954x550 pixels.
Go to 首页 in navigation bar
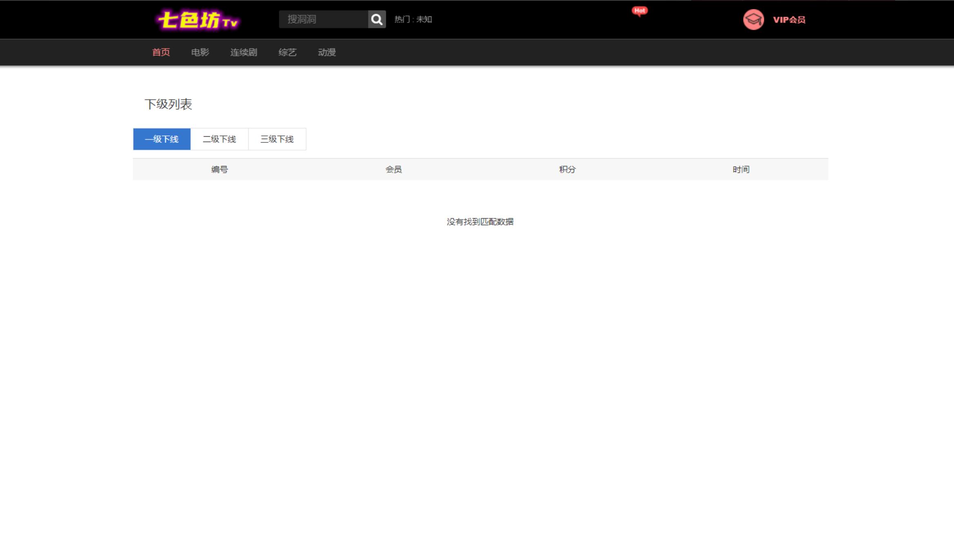161,52
